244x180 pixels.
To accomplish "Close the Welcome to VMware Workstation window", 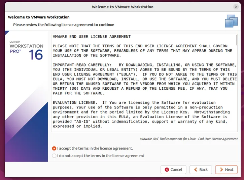I will [x=236, y=7].
